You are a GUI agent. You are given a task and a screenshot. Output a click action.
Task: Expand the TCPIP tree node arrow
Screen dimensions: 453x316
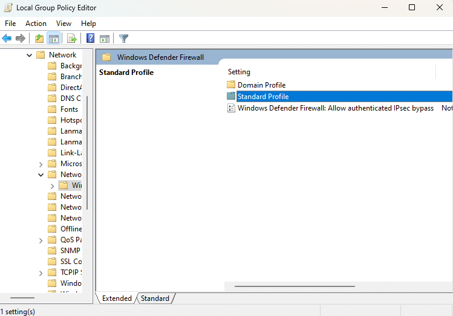(41, 272)
